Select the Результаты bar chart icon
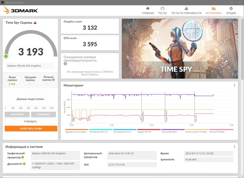Viewport: 244px width, 178px height. [x=213, y=9]
